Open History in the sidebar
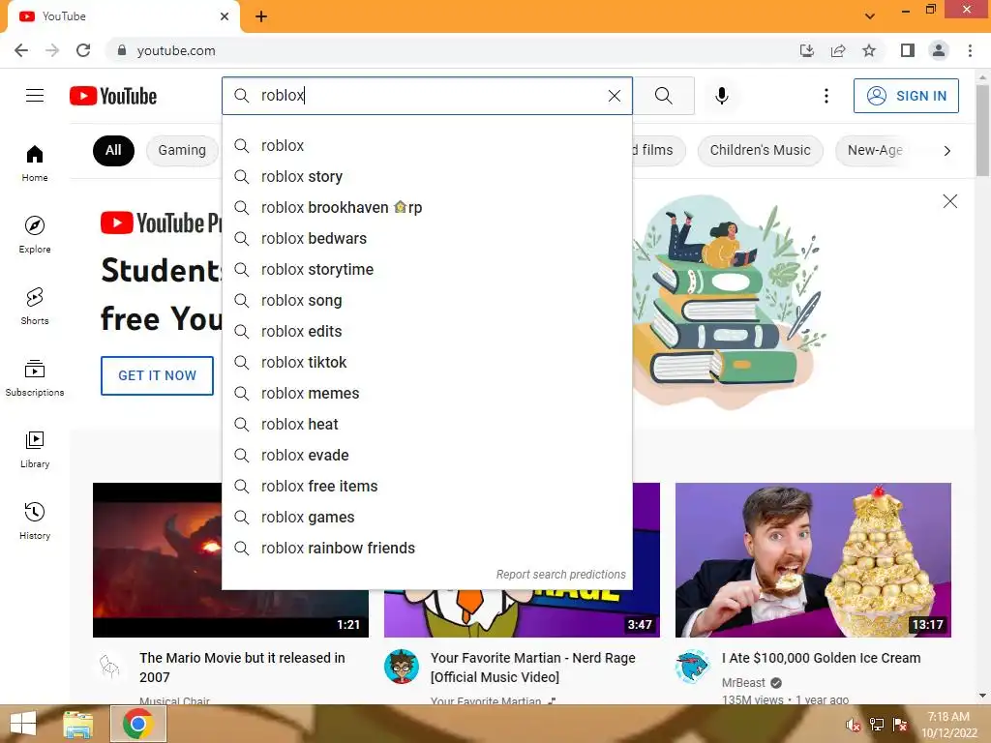The width and height of the screenshot is (991, 743). (x=35, y=521)
